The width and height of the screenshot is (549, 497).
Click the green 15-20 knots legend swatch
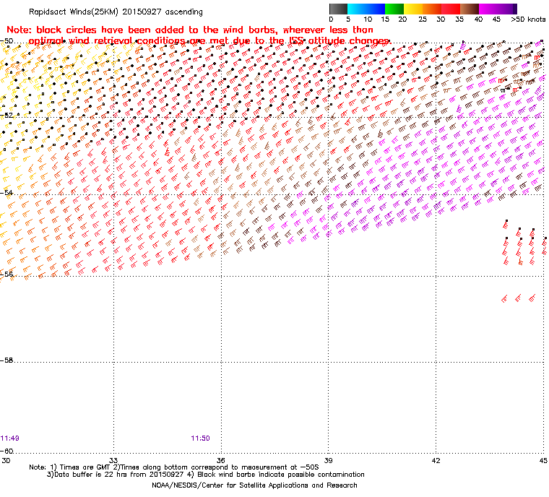(x=394, y=9)
